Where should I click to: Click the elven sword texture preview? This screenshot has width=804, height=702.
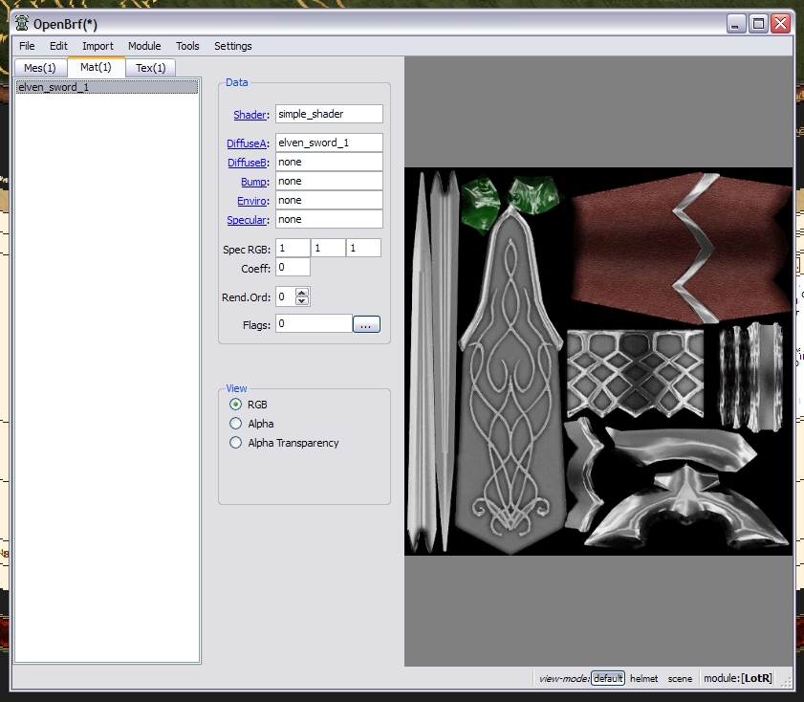click(598, 362)
